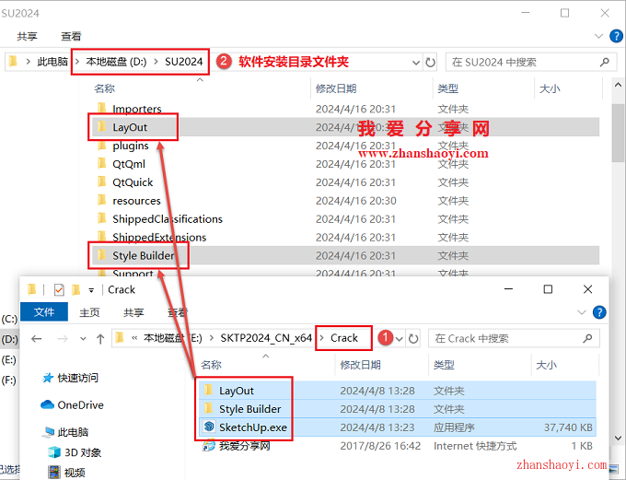Open the 共享 tab in SU2024 window

[x=27, y=36]
